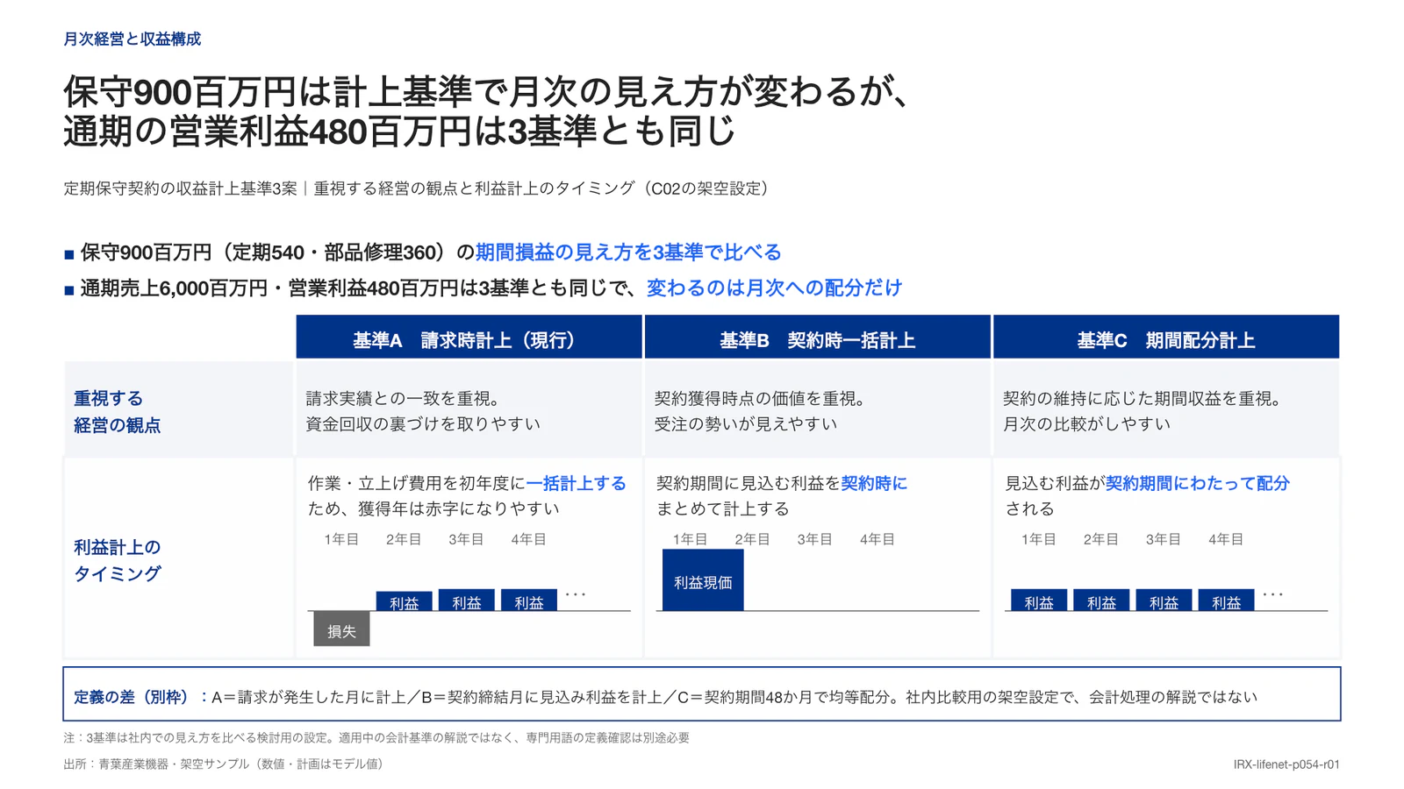Viewport: 1404px width, 789px height.
Task: Click the source line 出所：青葉産業機器
Action: pyautogui.click(x=226, y=764)
